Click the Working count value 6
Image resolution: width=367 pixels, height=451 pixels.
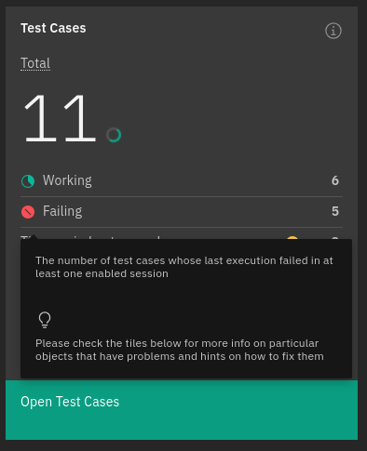click(335, 180)
